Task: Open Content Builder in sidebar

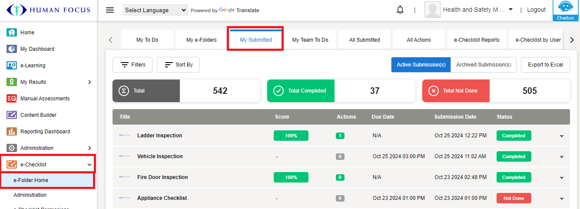Action: (x=38, y=115)
